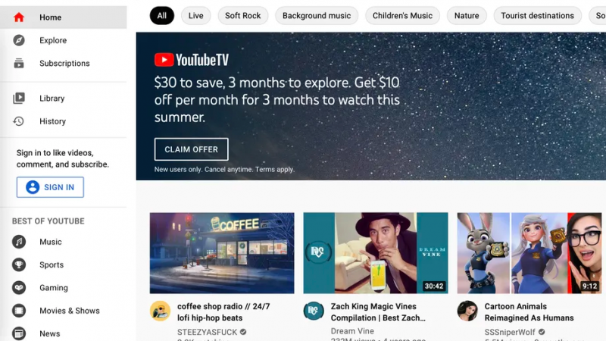Select the Sports trophy icon
Image resolution: width=606 pixels, height=341 pixels.
pyautogui.click(x=18, y=264)
